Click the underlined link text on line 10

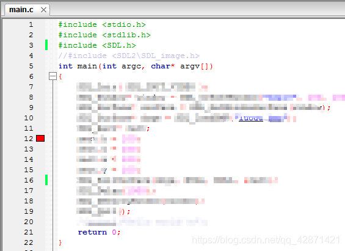tap(251, 118)
